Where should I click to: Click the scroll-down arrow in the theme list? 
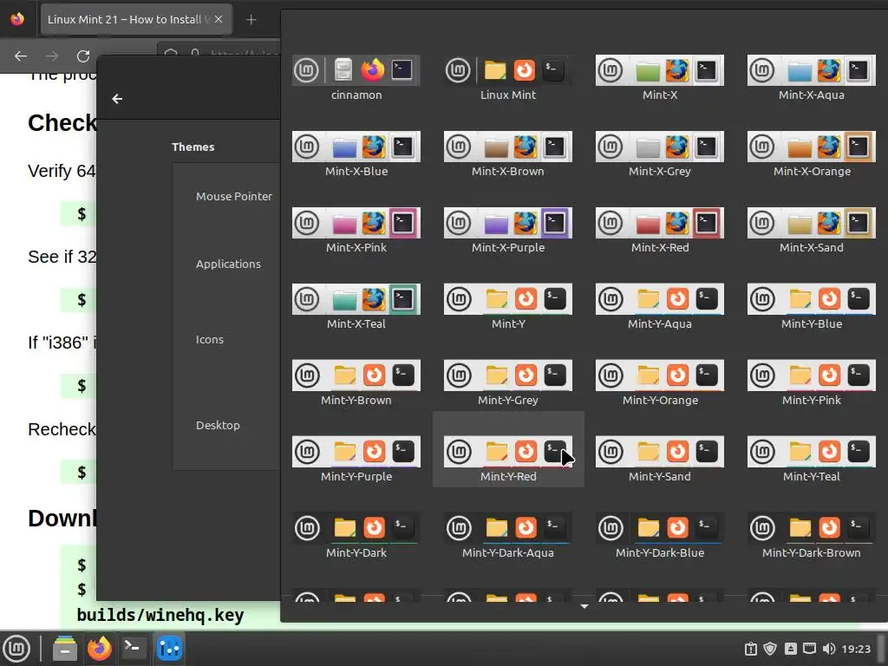tap(584, 606)
